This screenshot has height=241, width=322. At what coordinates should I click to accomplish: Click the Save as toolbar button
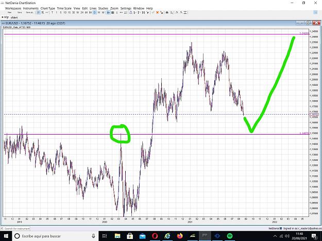tap(30, 12)
